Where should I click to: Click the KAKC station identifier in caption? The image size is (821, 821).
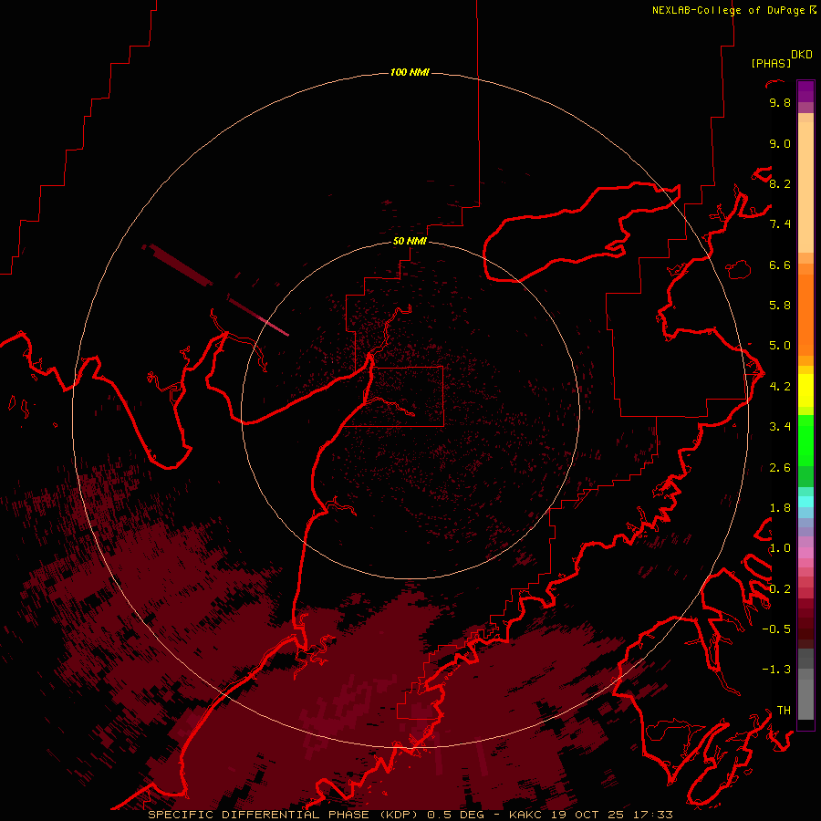[526, 815]
